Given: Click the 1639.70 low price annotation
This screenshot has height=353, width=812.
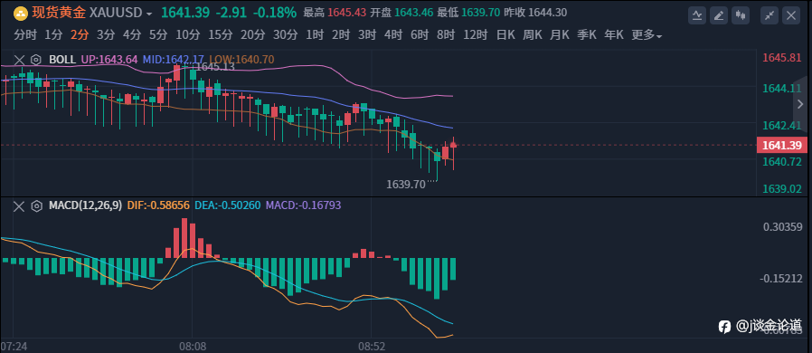Looking at the screenshot, I should click(405, 184).
